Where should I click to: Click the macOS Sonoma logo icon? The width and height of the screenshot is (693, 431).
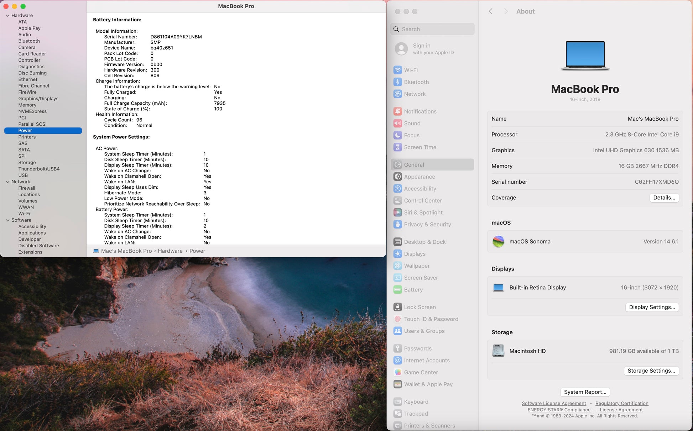tap(498, 242)
